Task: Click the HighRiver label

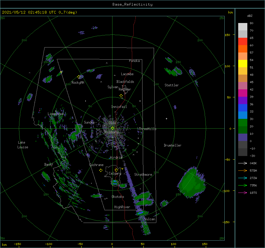Action: [122, 207]
